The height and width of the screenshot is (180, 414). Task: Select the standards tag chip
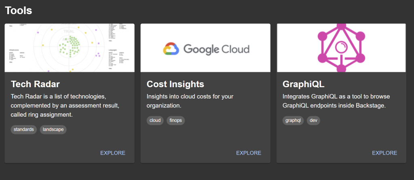pyautogui.click(x=23, y=130)
